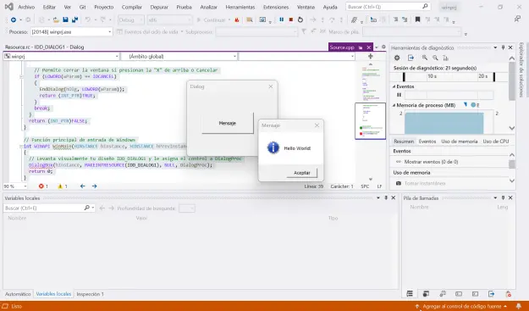
Task: Click the reset zoom chart icon in diagnostics
Action: pyautogui.click(x=446, y=58)
